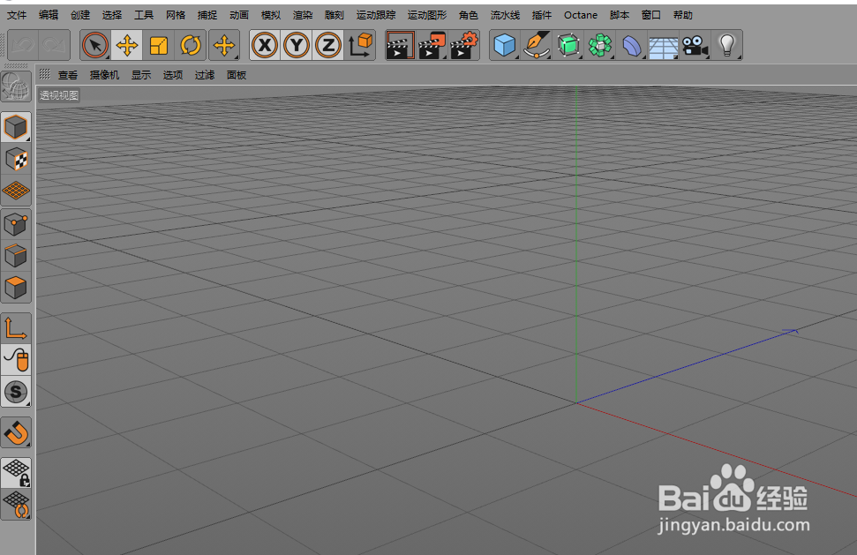857x555 pixels.
Task: Render the active view
Action: click(x=400, y=45)
